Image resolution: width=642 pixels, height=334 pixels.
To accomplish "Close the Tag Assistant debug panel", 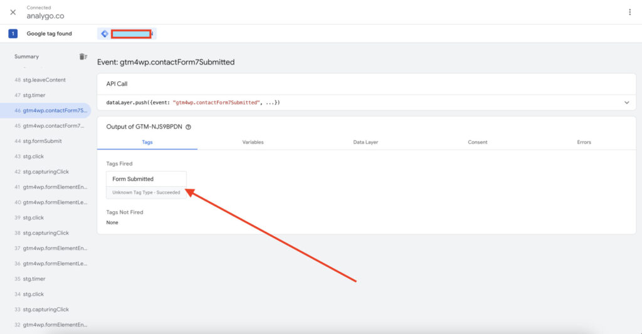I will pyautogui.click(x=13, y=12).
